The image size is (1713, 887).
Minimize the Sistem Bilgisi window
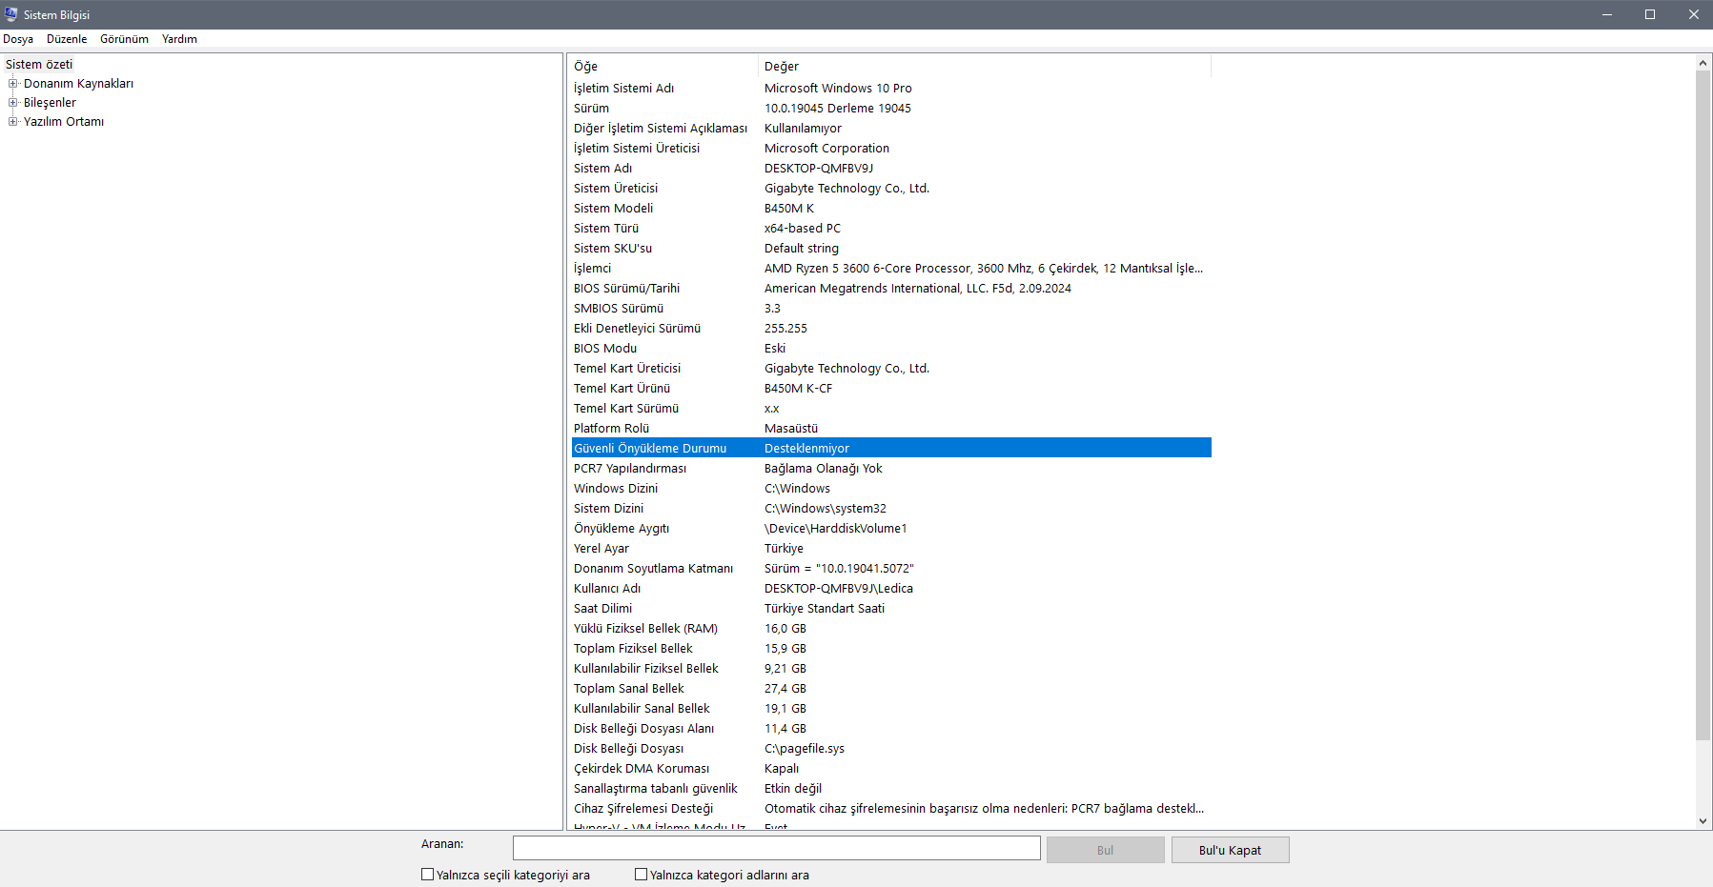click(x=1607, y=14)
